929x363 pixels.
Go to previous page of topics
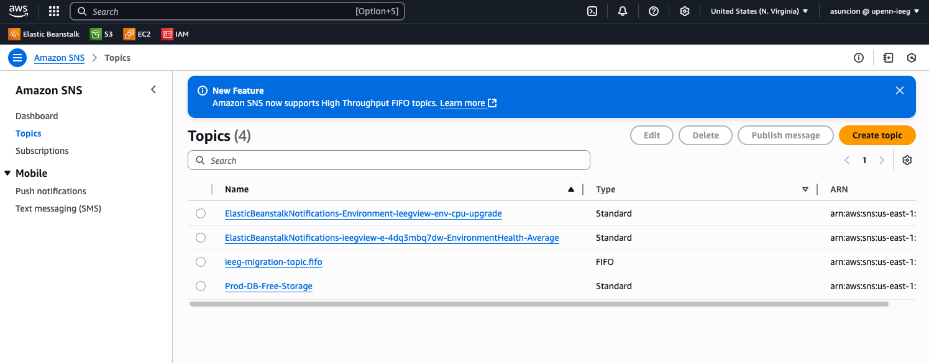pos(847,160)
